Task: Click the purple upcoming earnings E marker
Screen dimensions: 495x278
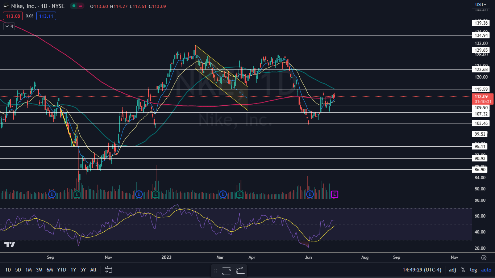Action: 335,194
